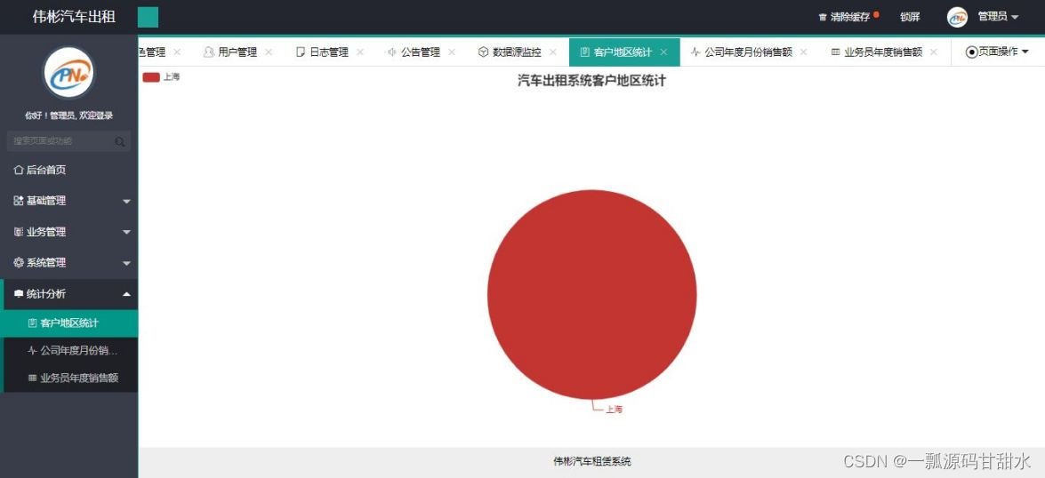Open the 管理员 user dropdown

998,17
